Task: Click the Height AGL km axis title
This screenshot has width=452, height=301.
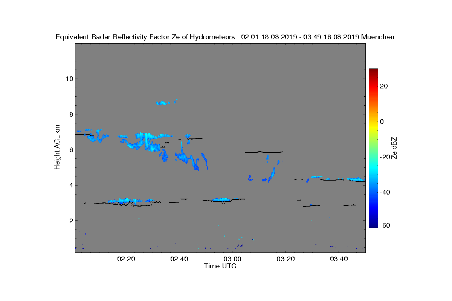Action: point(57,148)
